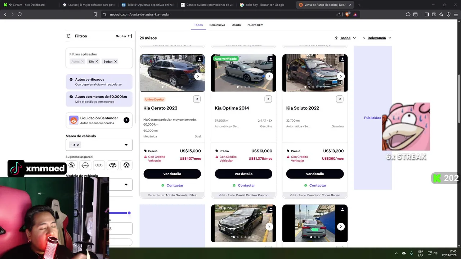
Task: Clear KIA from Marca de vehículo field
Action: [78, 145]
